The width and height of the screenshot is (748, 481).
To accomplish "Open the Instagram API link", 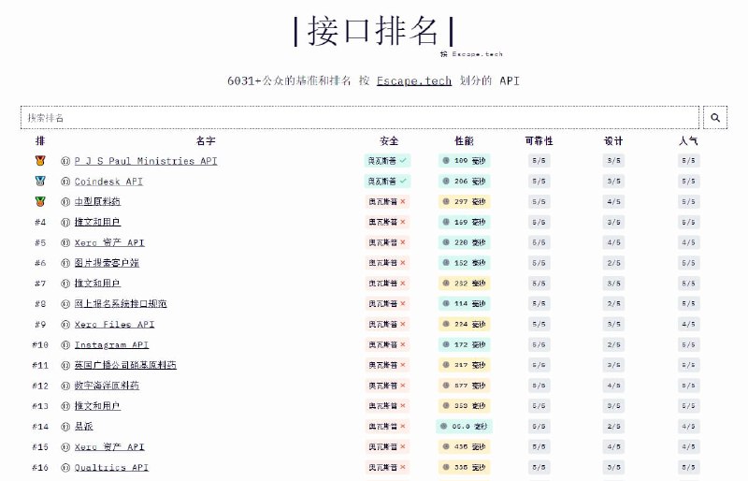I will point(111,345).
